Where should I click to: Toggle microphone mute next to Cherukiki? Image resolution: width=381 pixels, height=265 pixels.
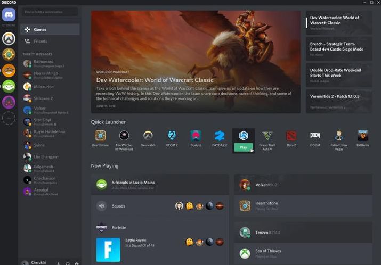pos(59,263)
